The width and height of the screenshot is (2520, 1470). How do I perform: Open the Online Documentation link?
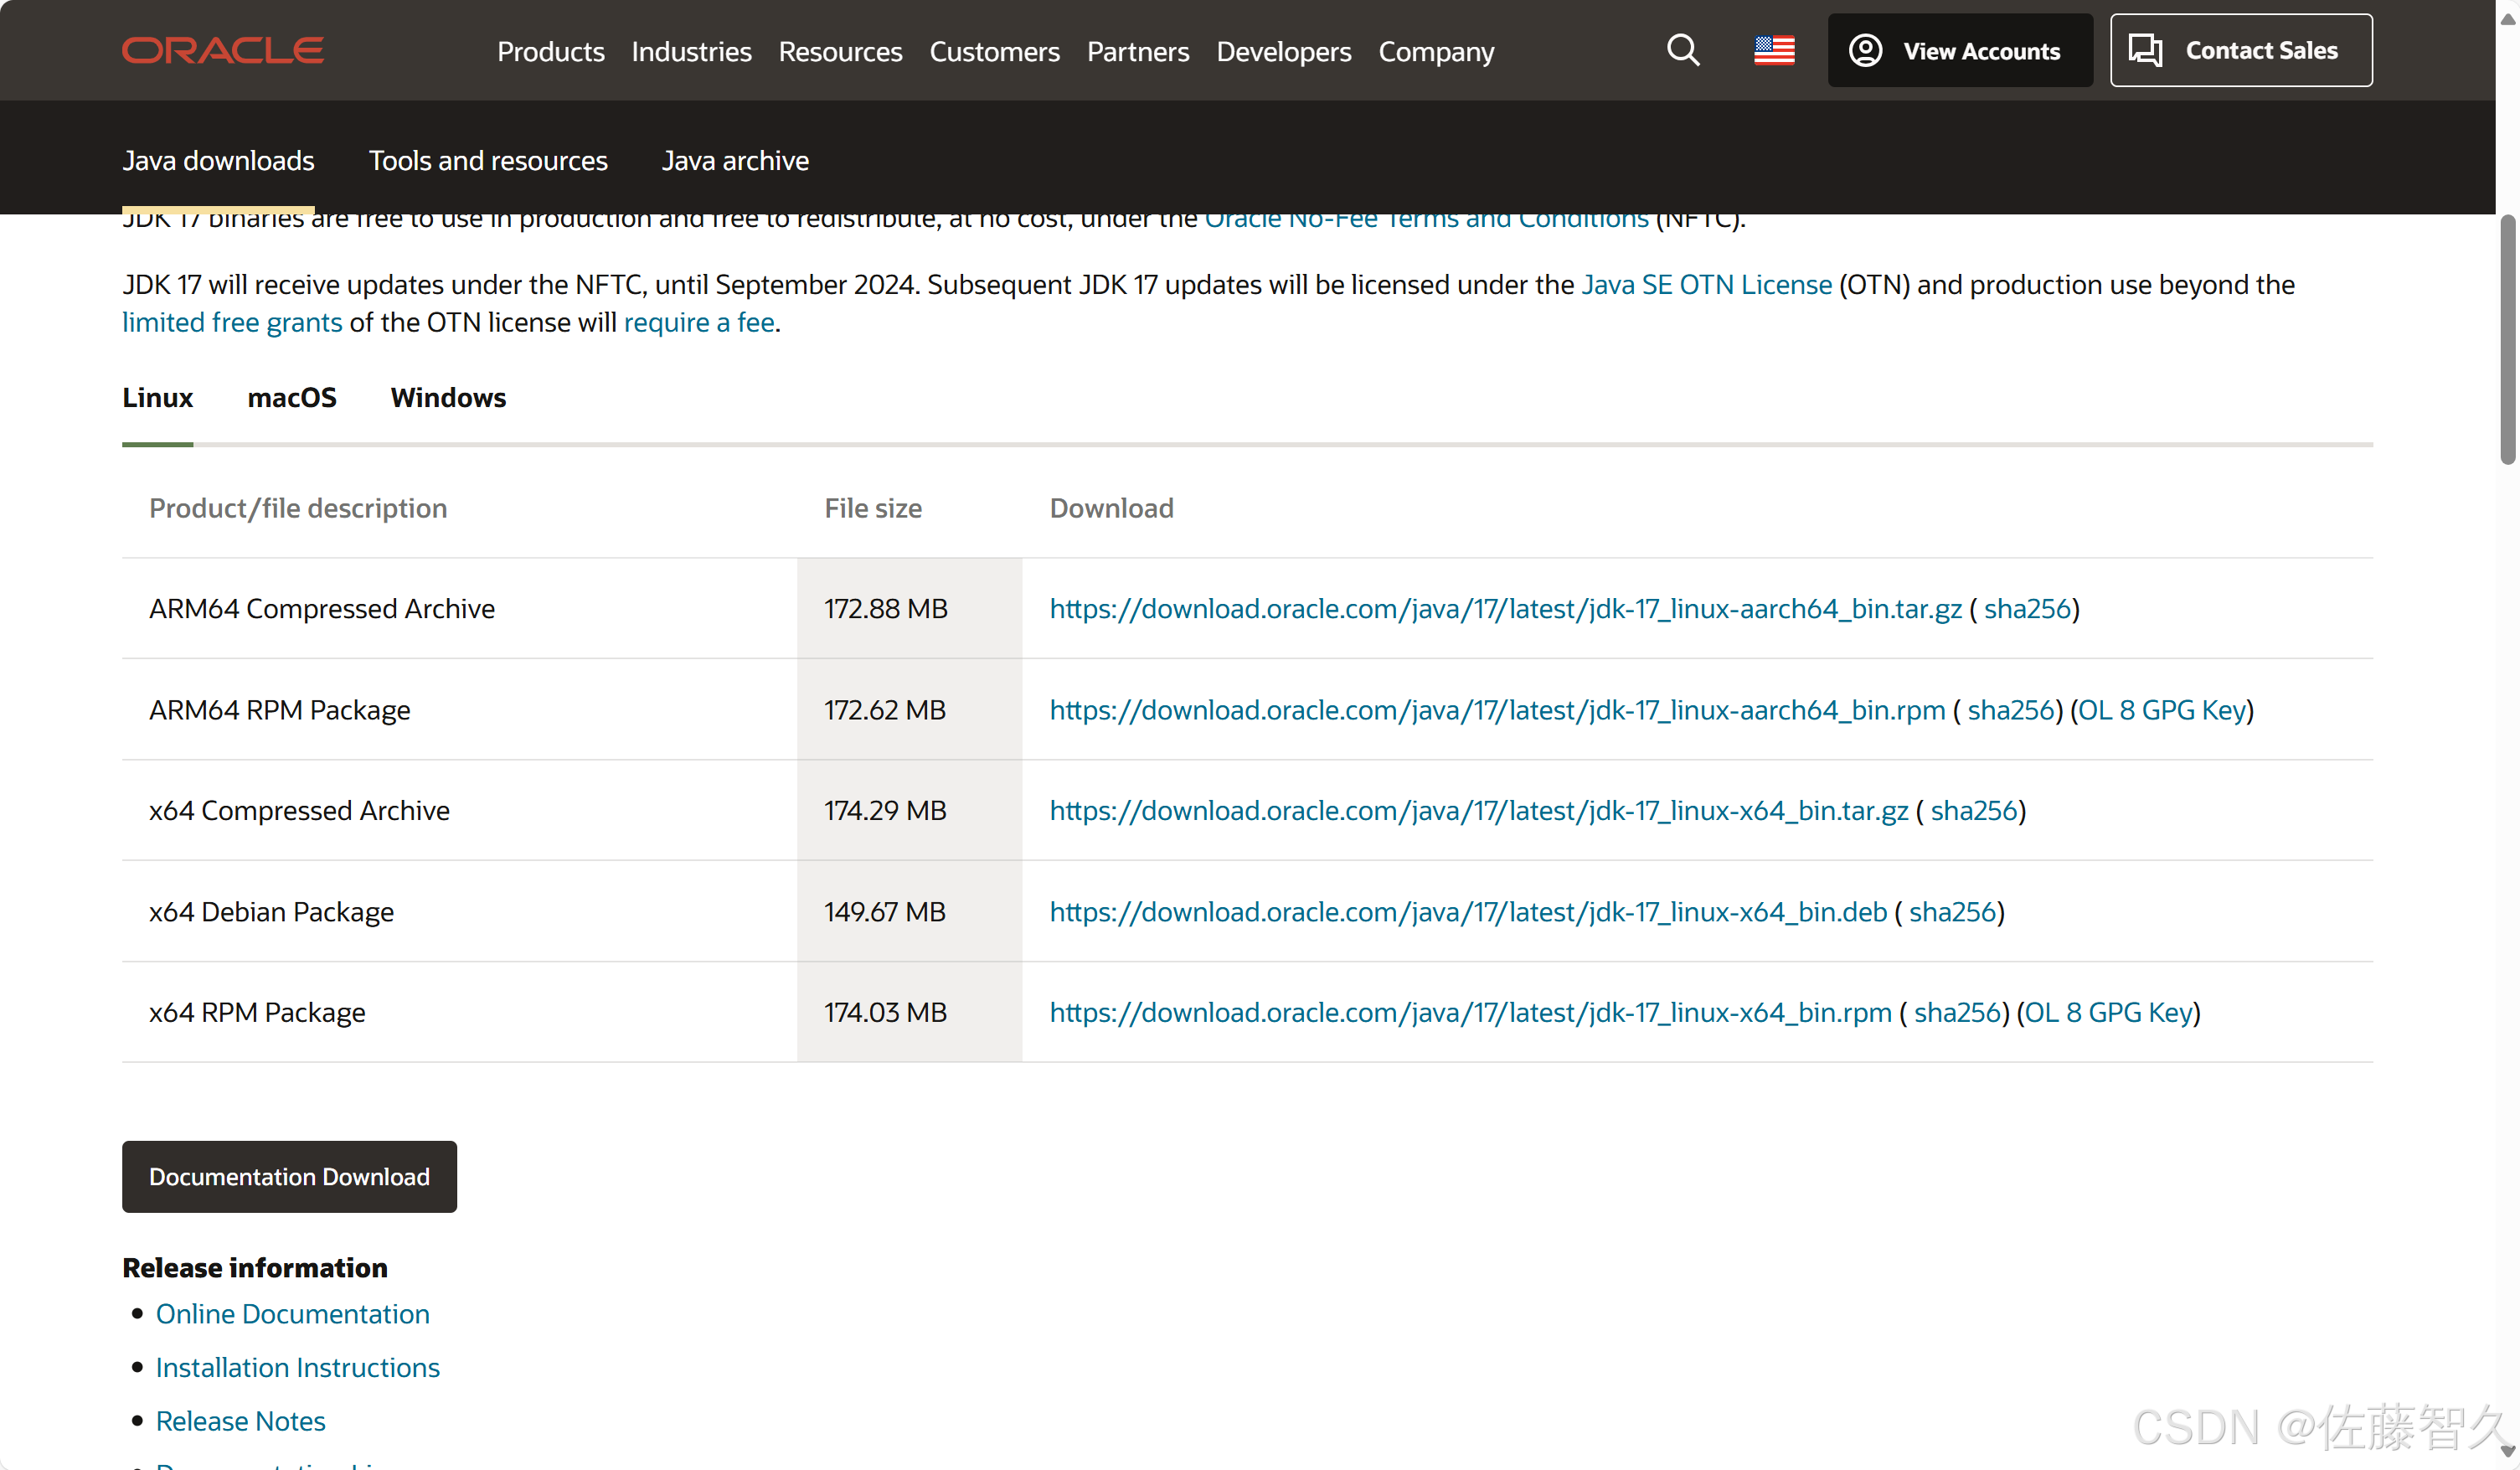[292, 1314]
